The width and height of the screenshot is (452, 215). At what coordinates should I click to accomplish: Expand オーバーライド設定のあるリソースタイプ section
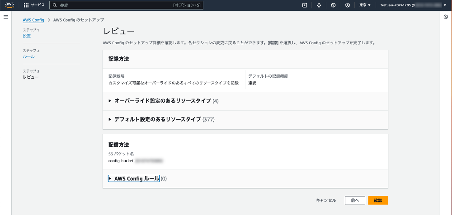point(164,101)
